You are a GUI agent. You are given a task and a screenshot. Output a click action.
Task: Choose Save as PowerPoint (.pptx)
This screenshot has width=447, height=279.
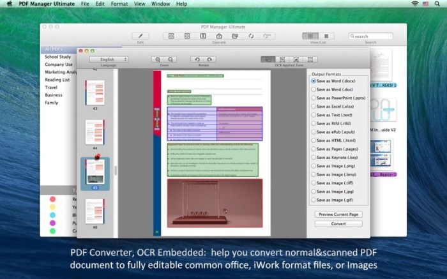(338, 98)
